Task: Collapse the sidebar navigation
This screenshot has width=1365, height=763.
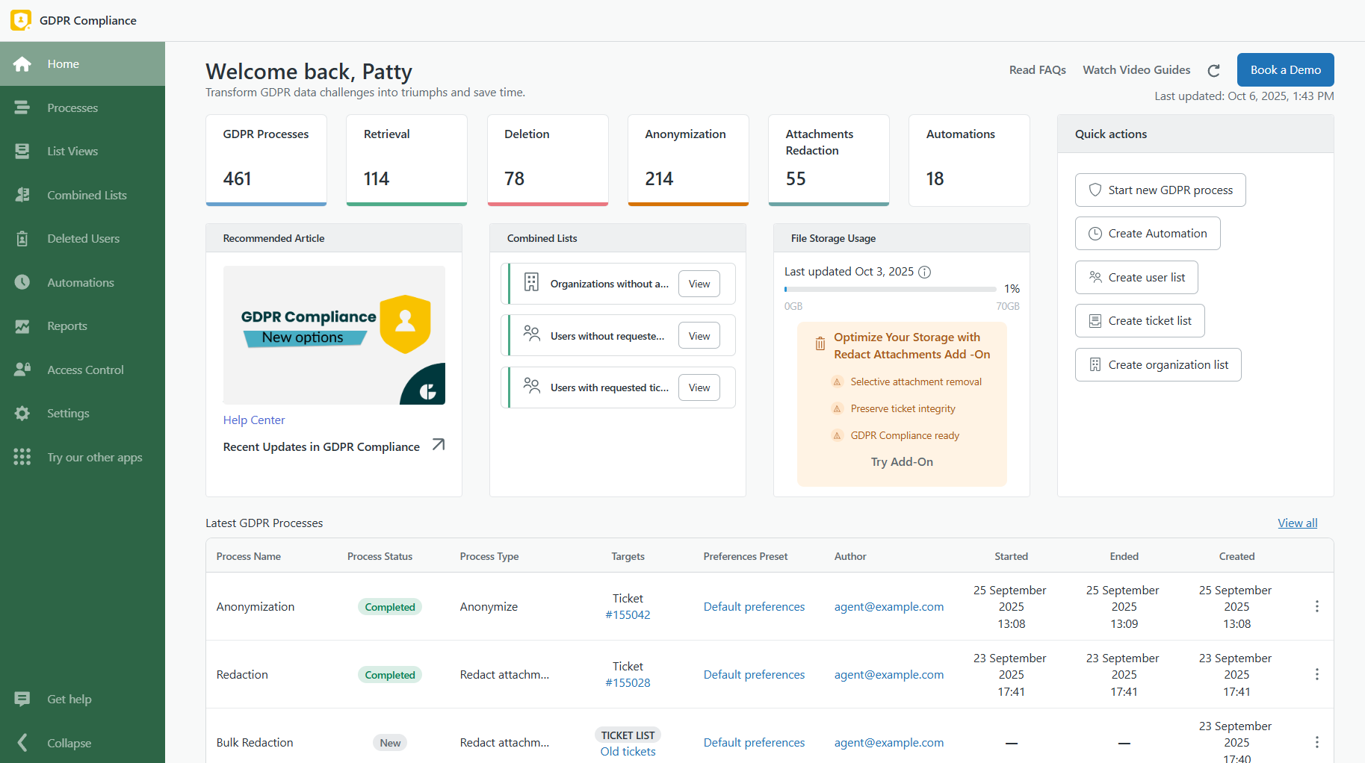Action: (x=22, y=743)
